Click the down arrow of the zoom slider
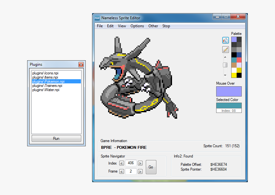The image size is (275, 195). pyautogui.click(x=225, y=75)
